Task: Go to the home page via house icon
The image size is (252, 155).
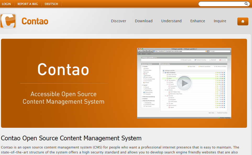Action: point(243,21)
